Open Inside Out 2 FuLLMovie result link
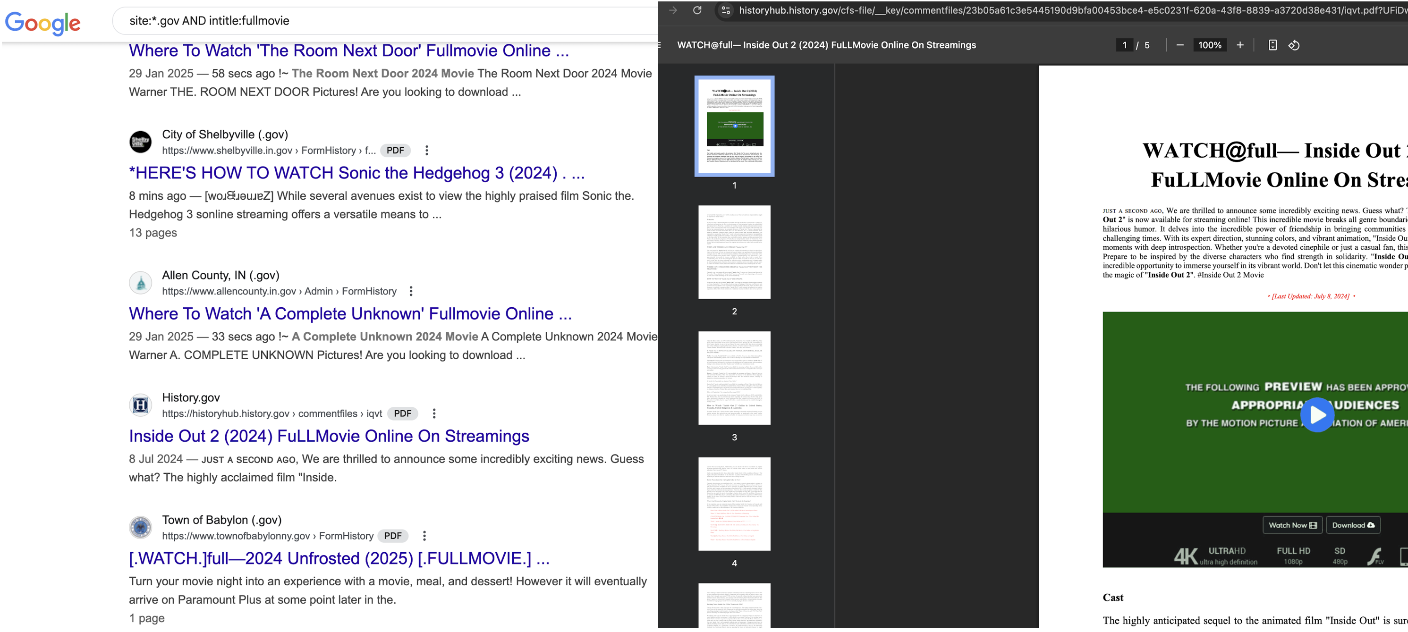Image resolution: width=1408 pixels, height=632 pixels. 329,436
